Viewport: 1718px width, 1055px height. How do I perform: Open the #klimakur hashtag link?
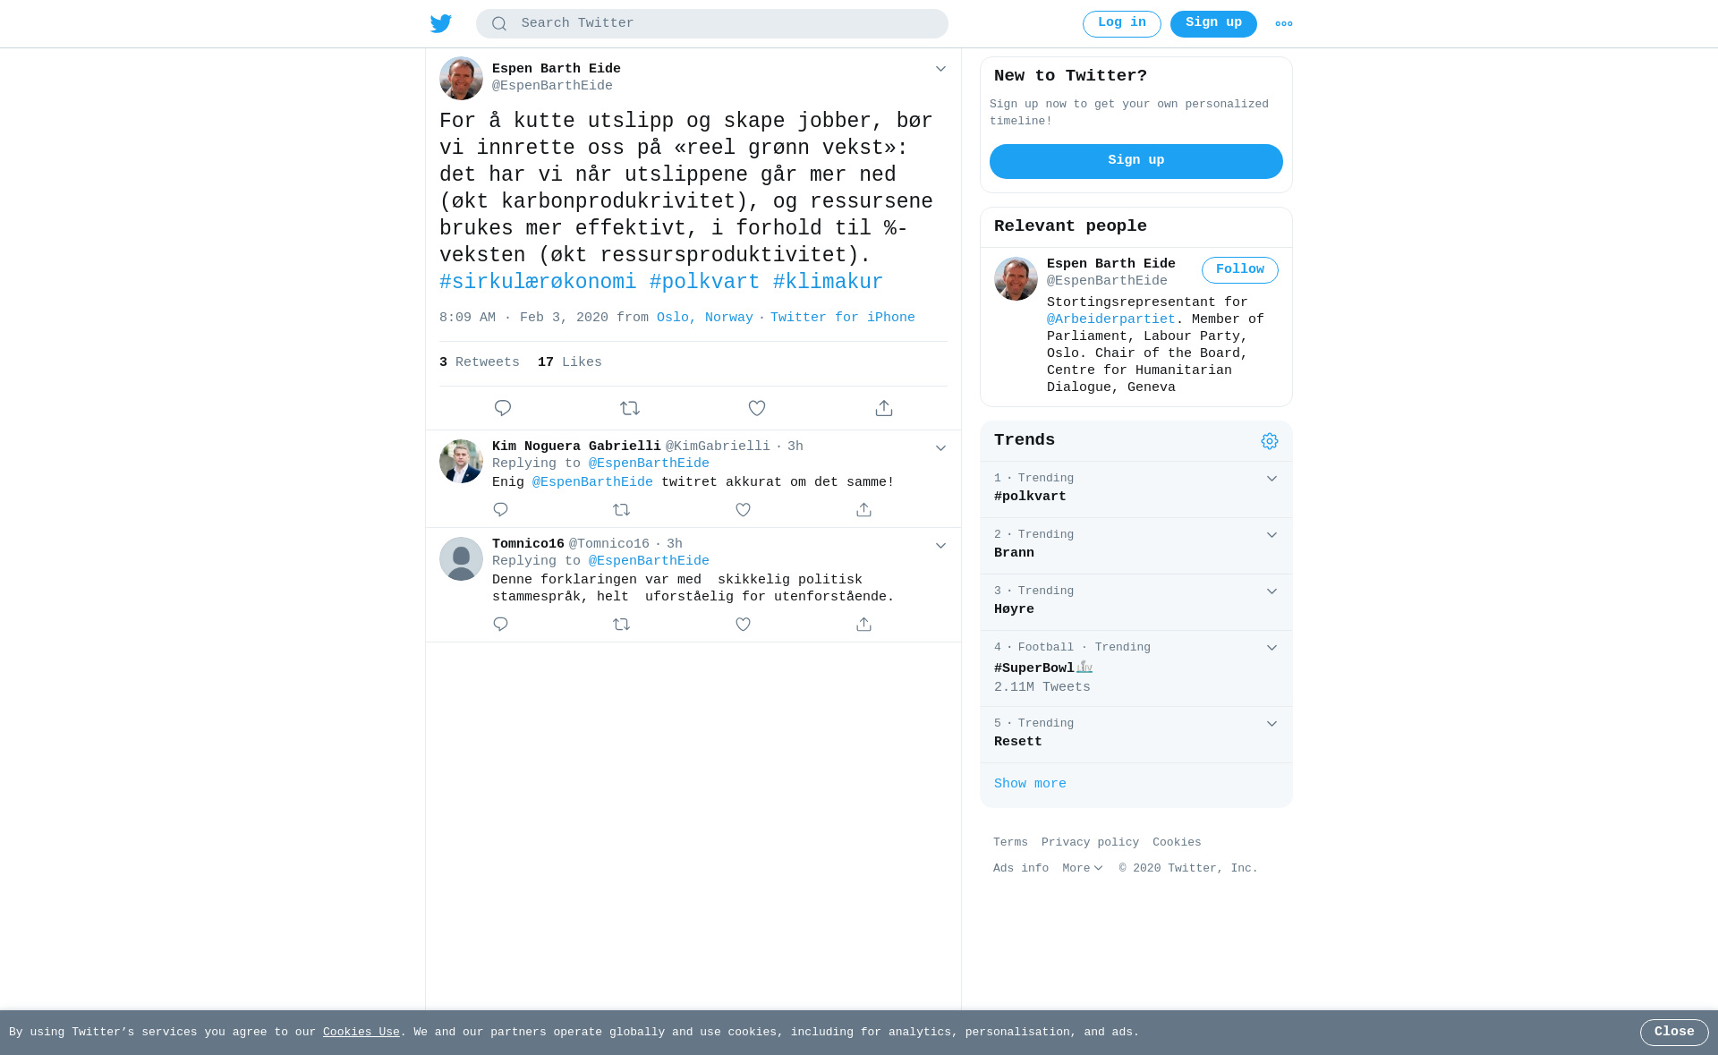coord(828,283)
